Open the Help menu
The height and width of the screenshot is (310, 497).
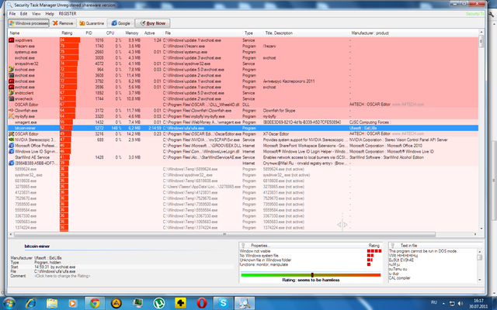point(50,14)
